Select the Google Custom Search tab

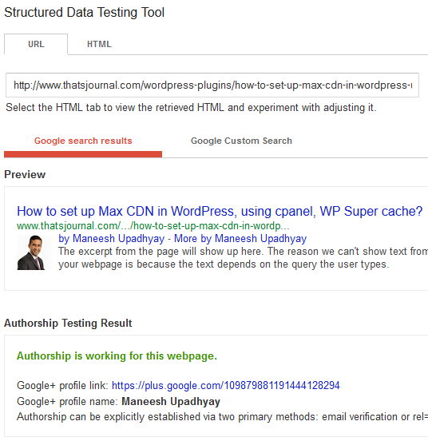(241, 141)
